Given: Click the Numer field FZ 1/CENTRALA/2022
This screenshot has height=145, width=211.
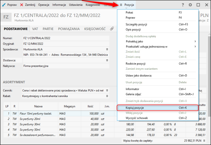Looking at the screenshot, I should (66, 38).
